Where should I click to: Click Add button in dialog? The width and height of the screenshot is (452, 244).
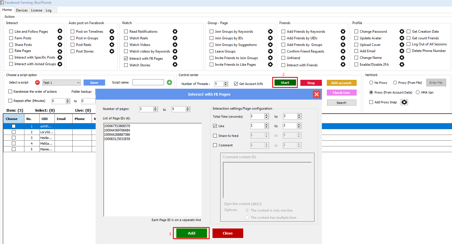point(192,233)
